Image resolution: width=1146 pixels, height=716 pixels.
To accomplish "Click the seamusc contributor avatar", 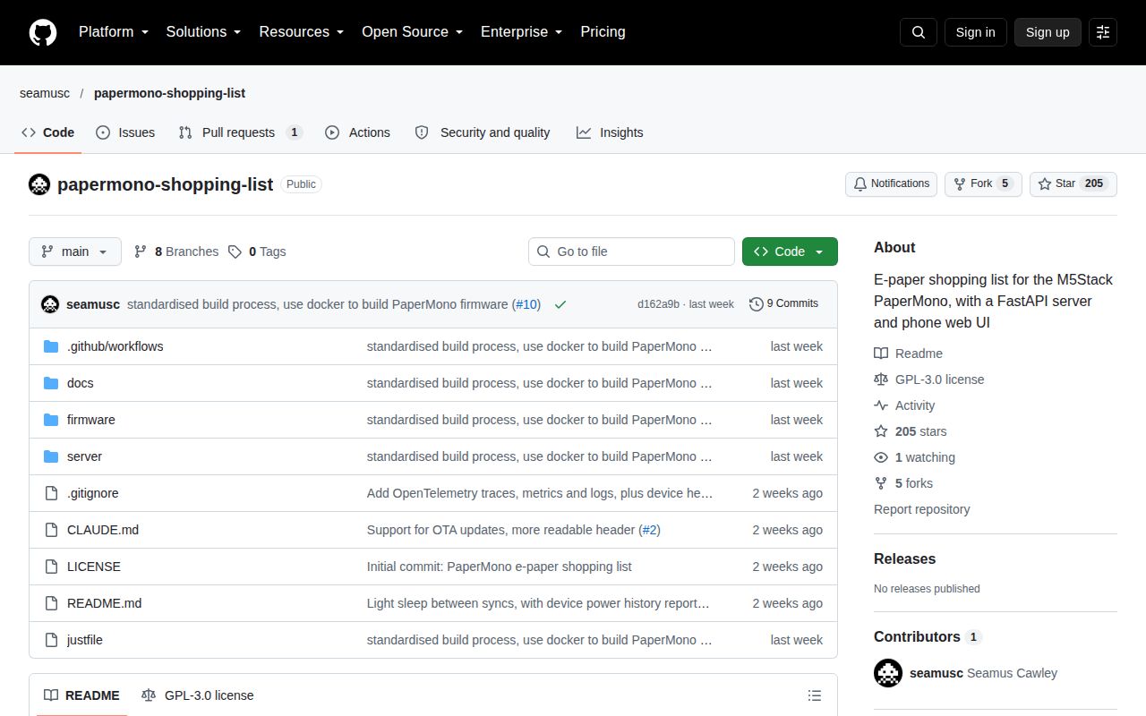I will coord(888,673).
